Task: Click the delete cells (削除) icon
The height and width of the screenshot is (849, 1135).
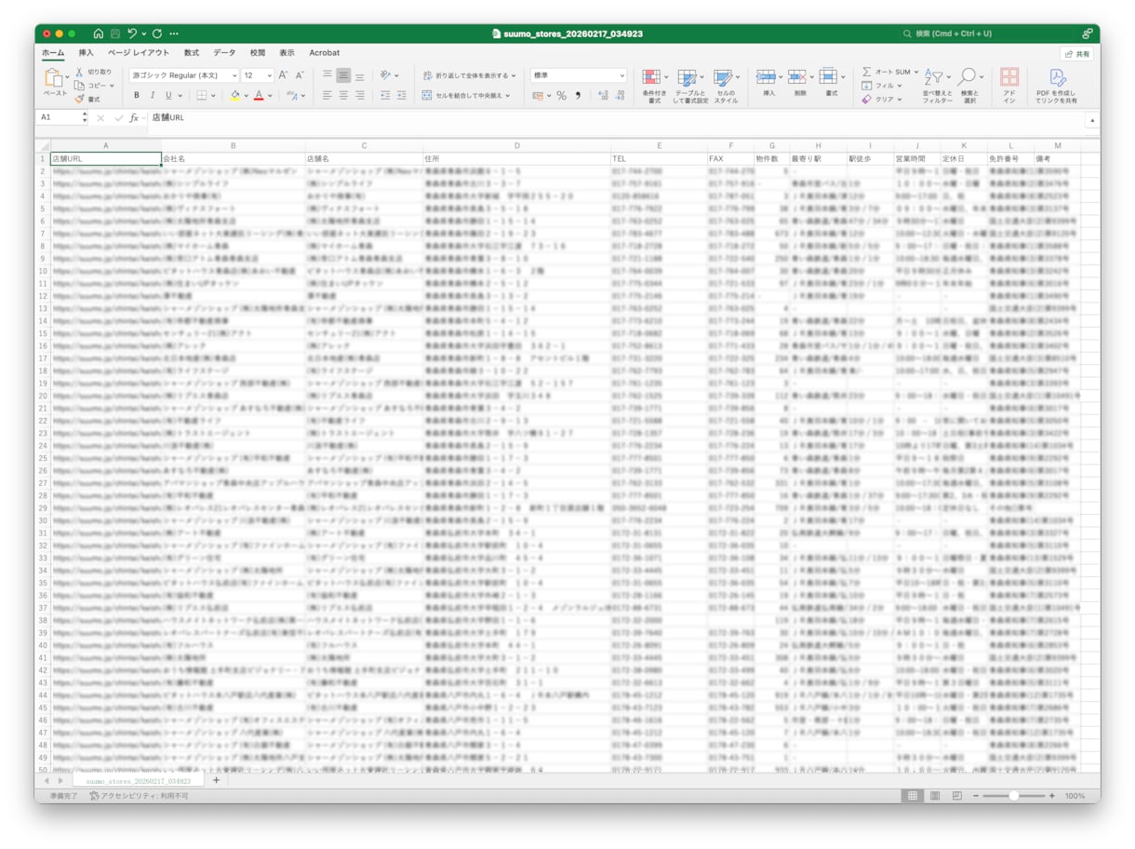Action: [797, 77]
